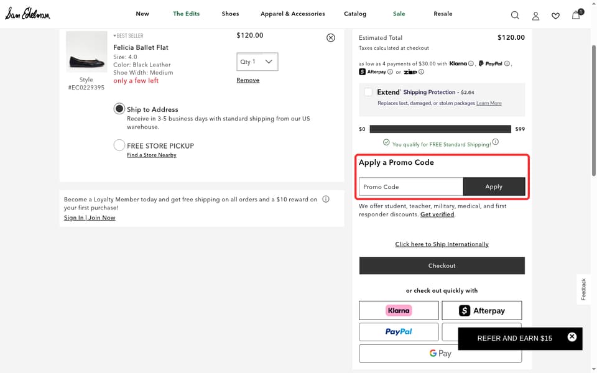Click the Apply promo button

(x=494, y=186)
